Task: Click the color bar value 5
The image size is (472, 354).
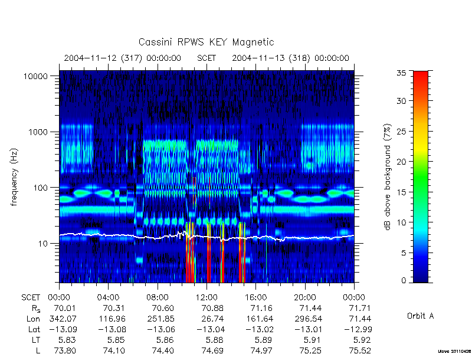Action: pos(404,253)
